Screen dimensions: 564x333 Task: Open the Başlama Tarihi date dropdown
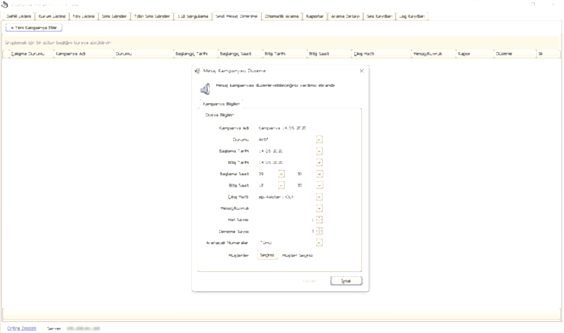[319, 151]
